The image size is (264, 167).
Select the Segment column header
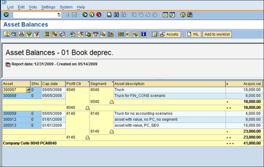(102, 84)
